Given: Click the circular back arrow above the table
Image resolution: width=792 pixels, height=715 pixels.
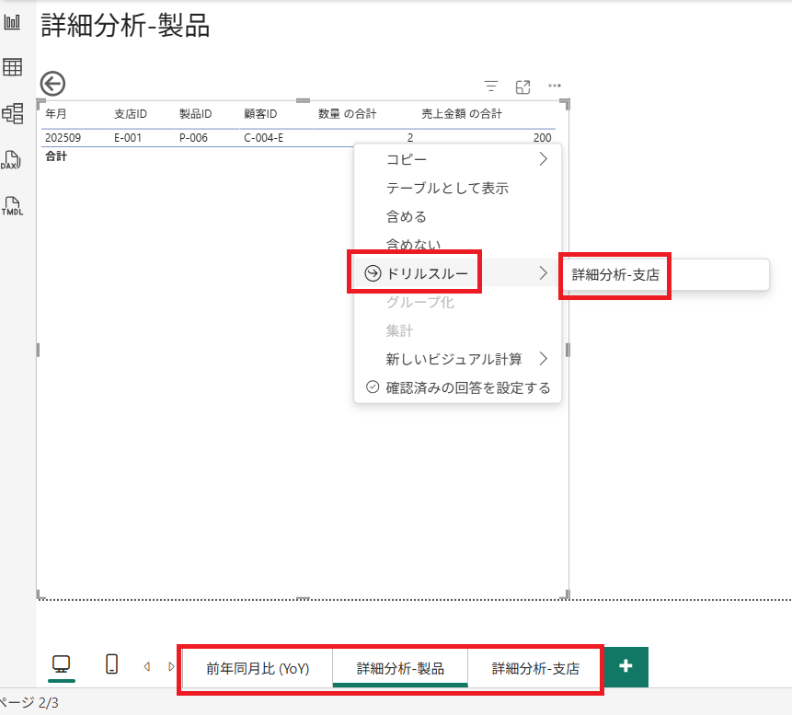Looking at the screenshot, I should click(x=52, y=84).
